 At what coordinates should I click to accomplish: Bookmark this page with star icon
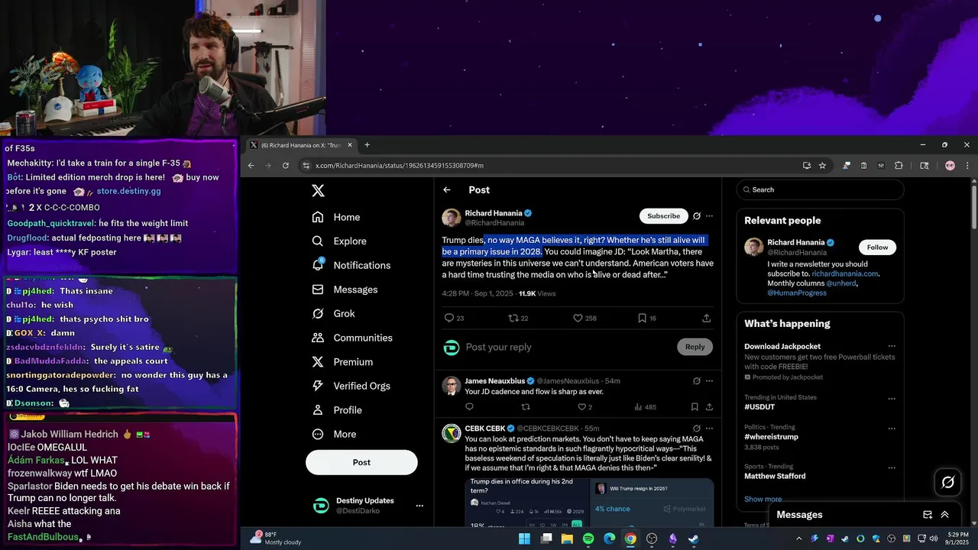[822, 165]
